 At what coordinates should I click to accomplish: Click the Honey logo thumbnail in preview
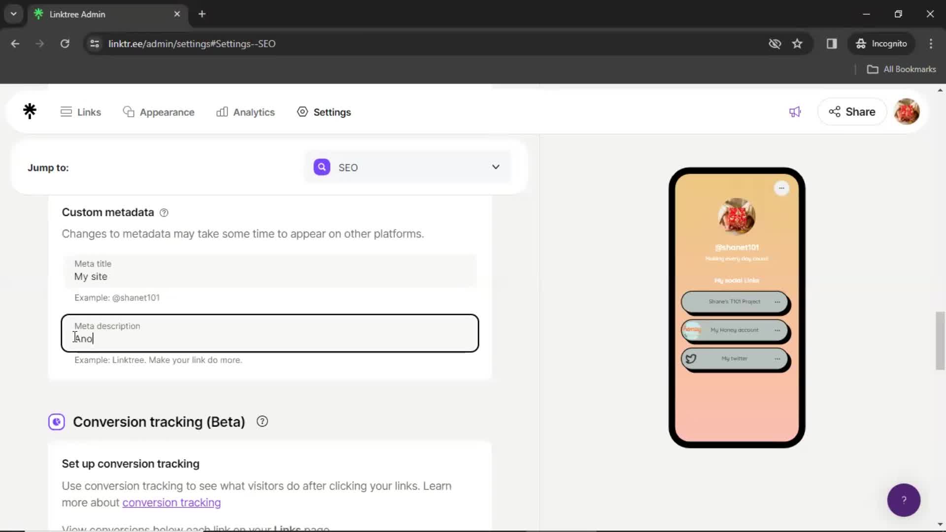(692, 330)
